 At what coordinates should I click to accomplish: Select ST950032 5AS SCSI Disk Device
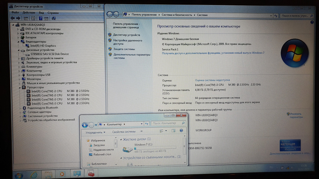coord(49,54)
